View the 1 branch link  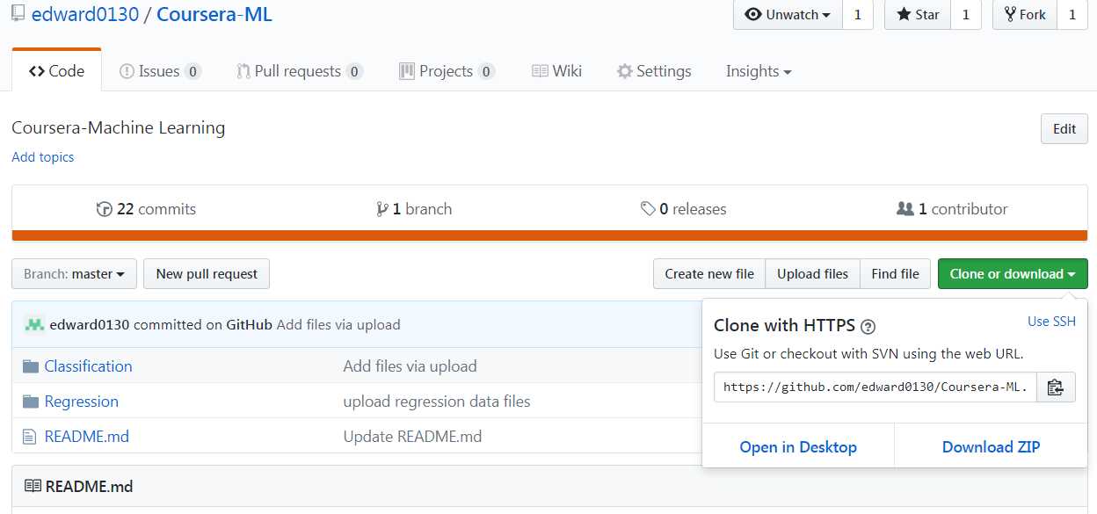(x=414, y=209)
